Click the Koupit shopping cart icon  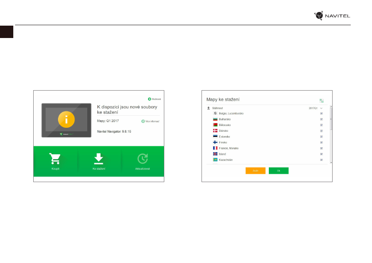click(x=55, y=159)
